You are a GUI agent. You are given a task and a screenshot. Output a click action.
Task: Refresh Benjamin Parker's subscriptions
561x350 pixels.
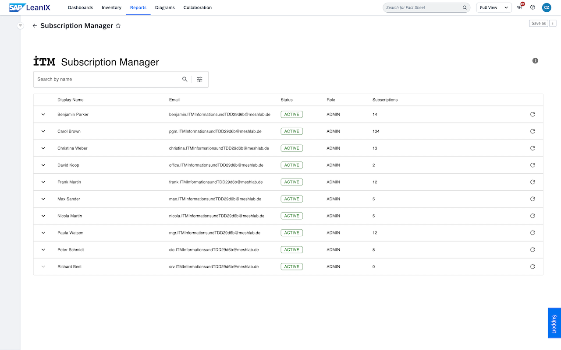533,114
